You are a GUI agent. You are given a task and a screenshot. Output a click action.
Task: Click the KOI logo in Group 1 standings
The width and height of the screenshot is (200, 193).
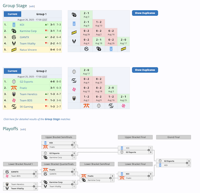pyautogui.click(x=14, y=25)
